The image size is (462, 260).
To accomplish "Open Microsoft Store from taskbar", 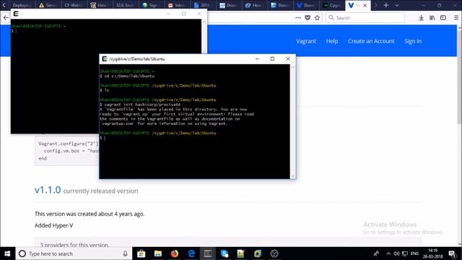I will pyautogui.click(x=141, y=253).
